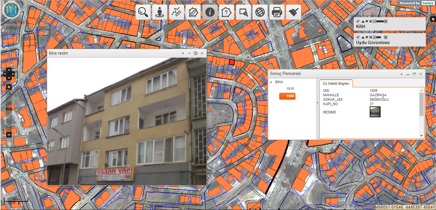
Task: Click the KRH opacity slider bar
Action: (x=380, y=21)
